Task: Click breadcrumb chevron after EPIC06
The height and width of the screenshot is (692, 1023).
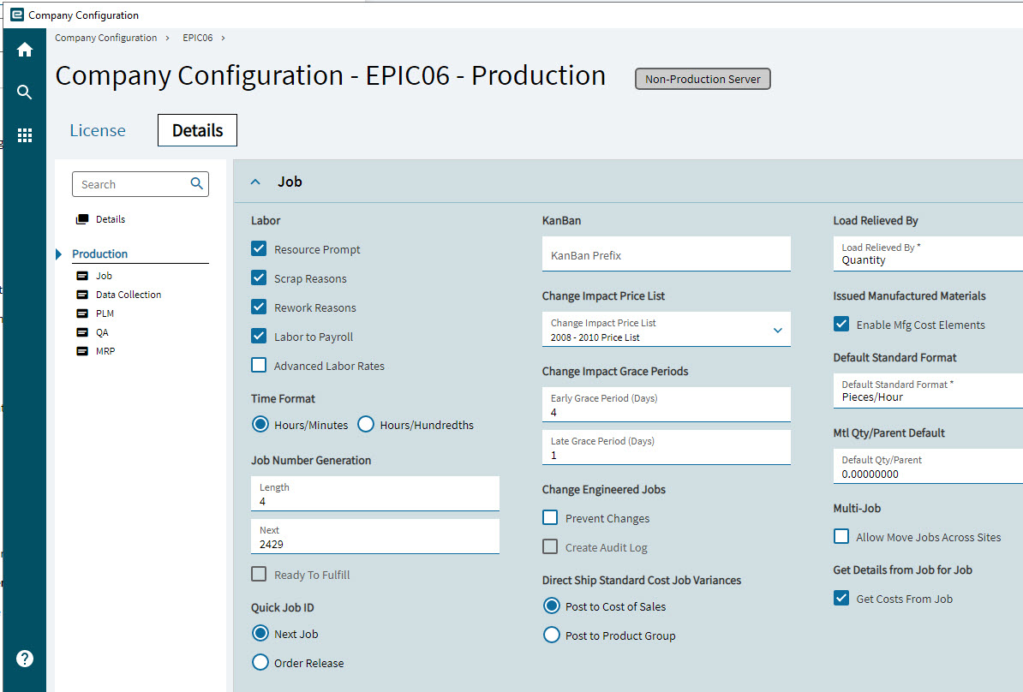Action: pyautogui.click(x=223, y=38)
